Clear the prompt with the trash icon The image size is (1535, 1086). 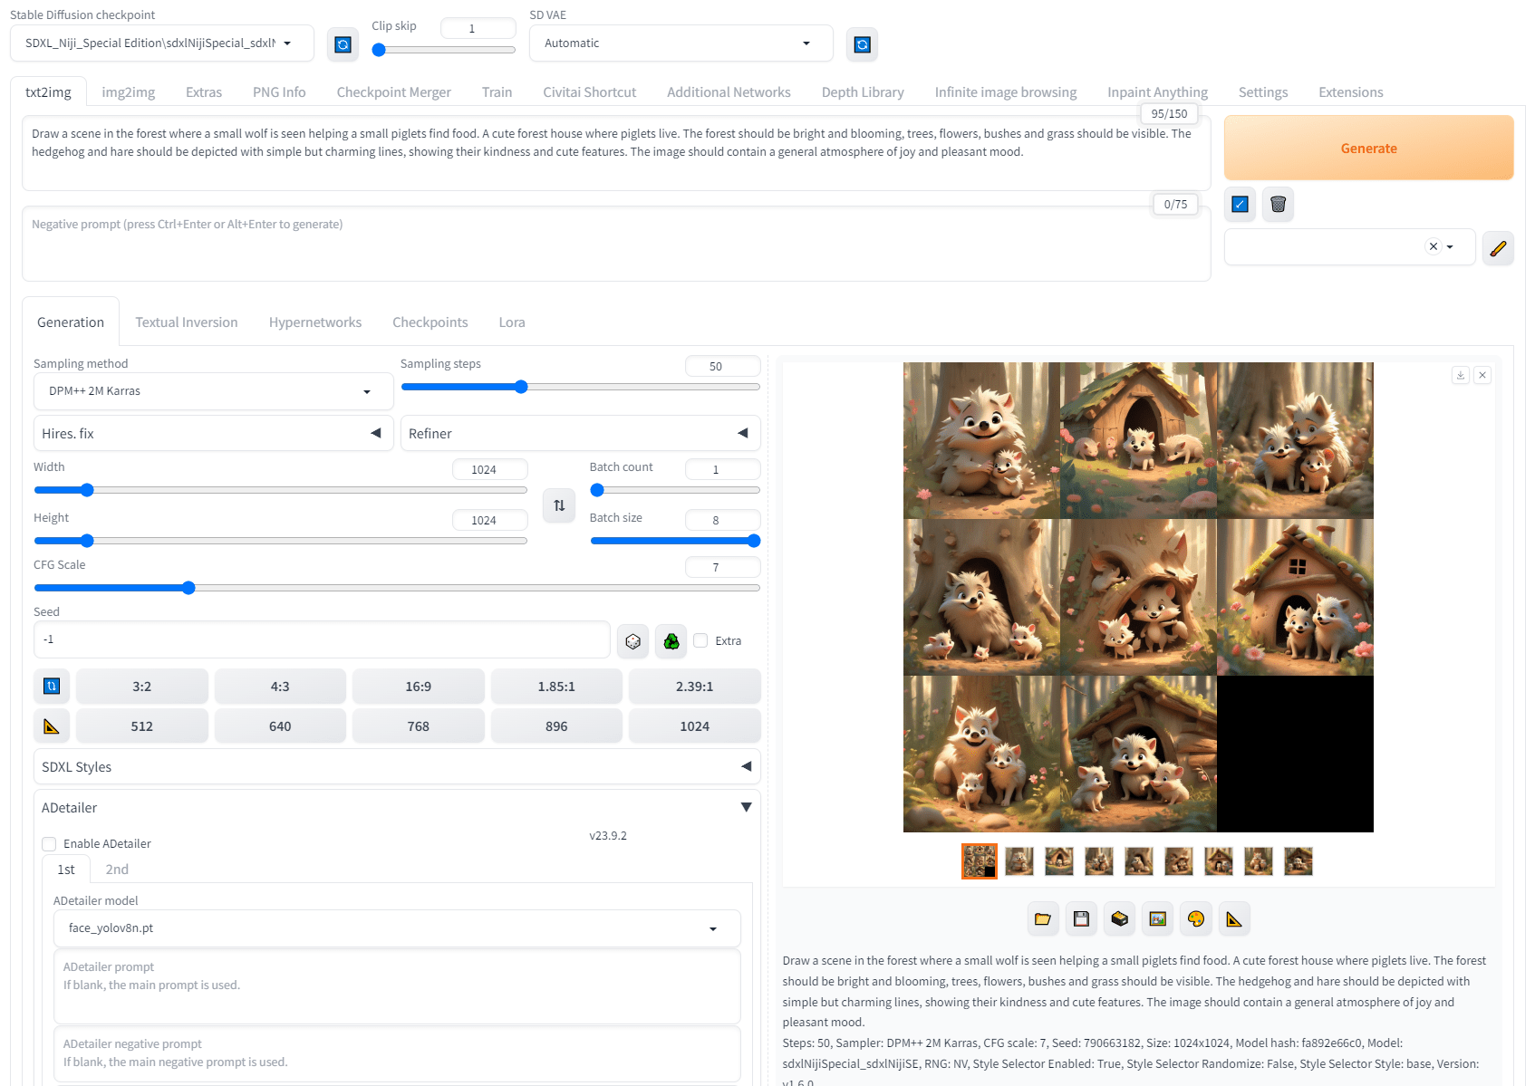click(1278, 204)
